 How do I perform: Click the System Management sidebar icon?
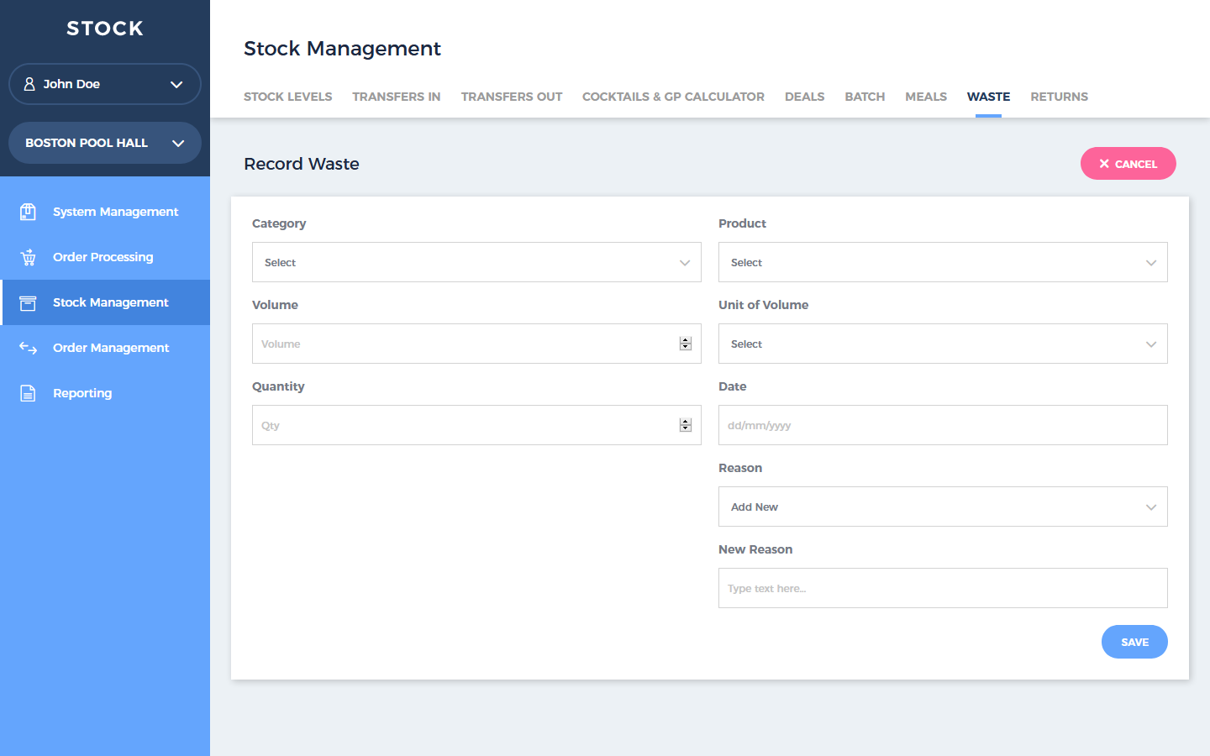click(x=28, y=212)
